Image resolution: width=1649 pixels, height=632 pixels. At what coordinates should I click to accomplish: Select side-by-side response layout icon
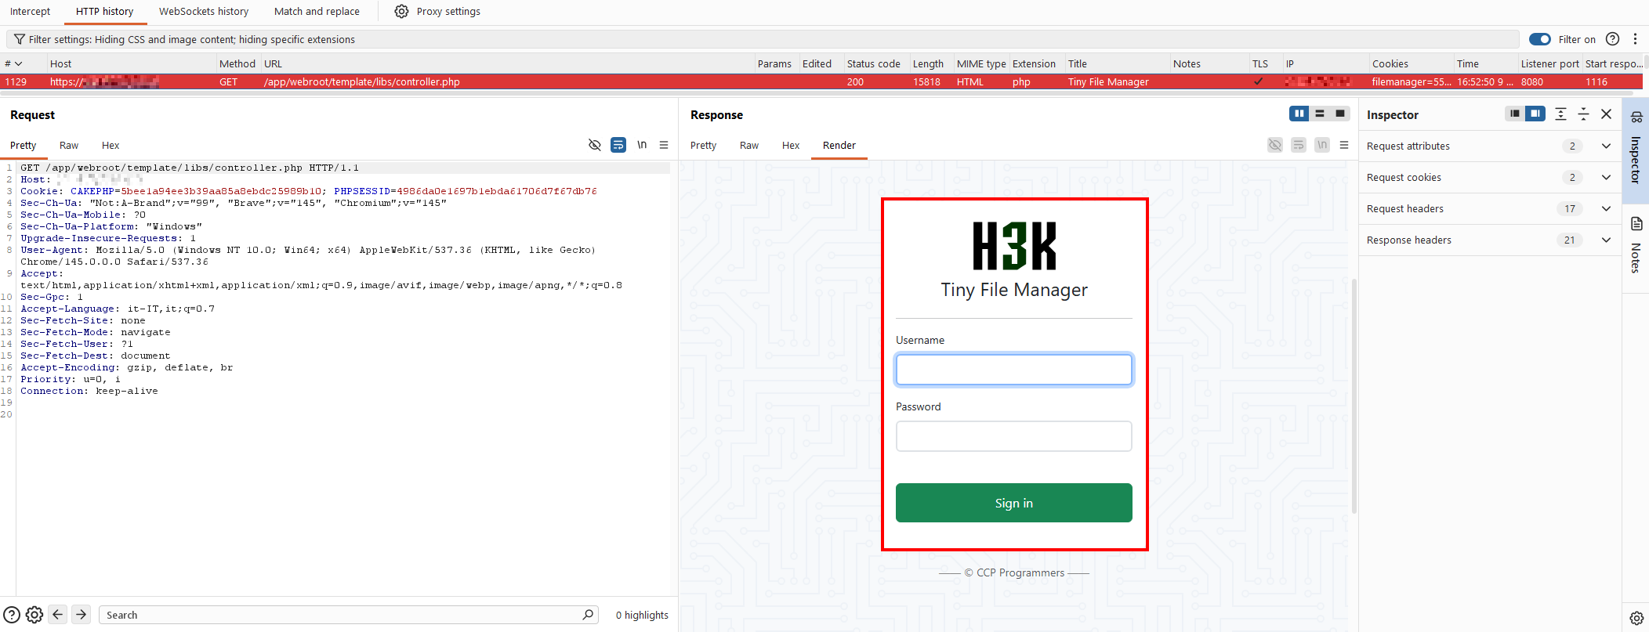click(1299, 114)
